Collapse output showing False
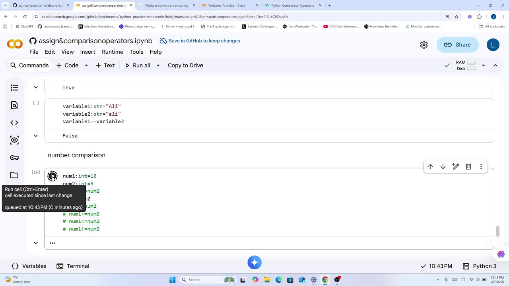Viewport: 509px width, 286px height. 36,136
